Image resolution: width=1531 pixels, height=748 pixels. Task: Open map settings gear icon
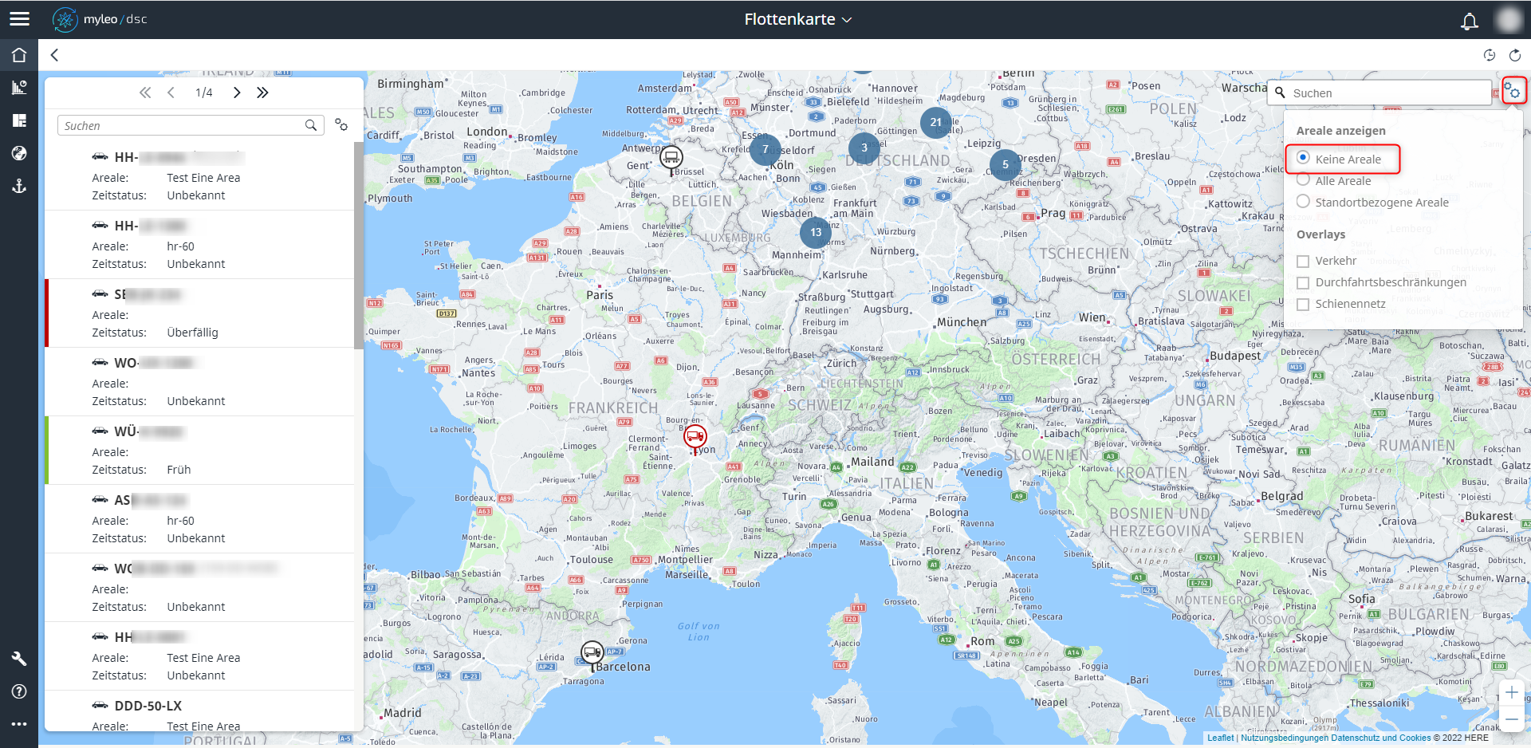(x=1513, y=92)
